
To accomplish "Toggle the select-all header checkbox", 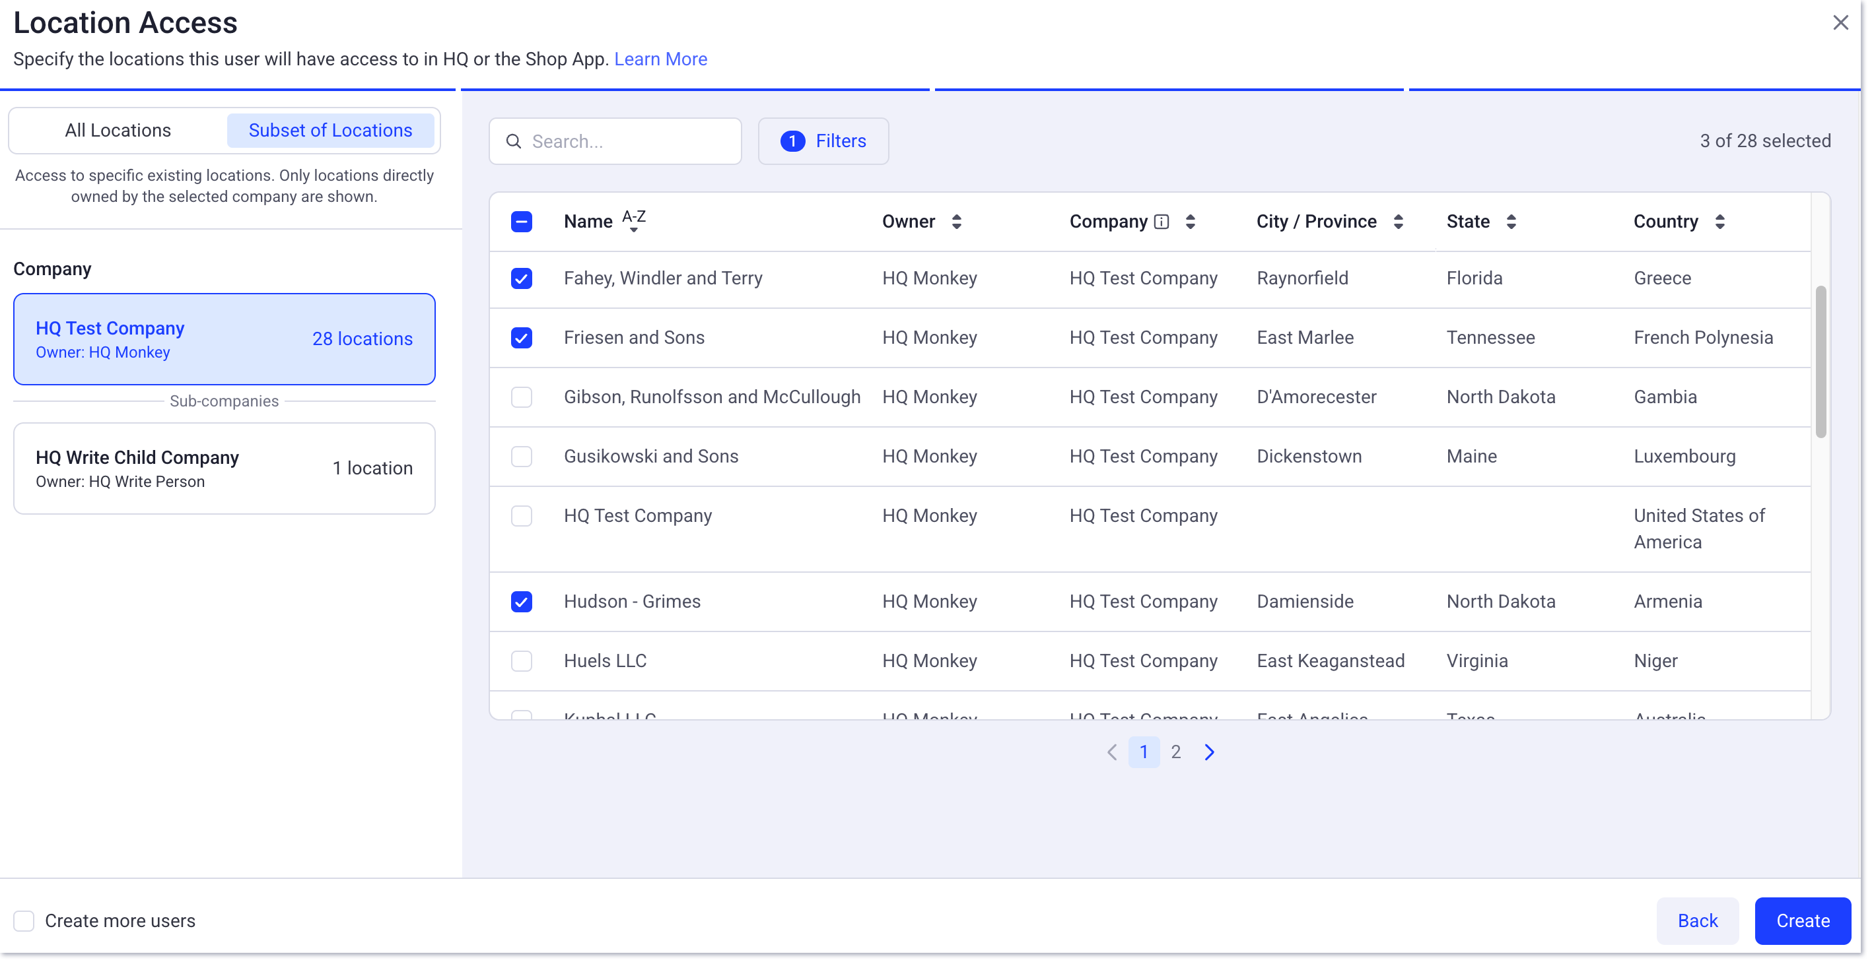I will 522,222.
